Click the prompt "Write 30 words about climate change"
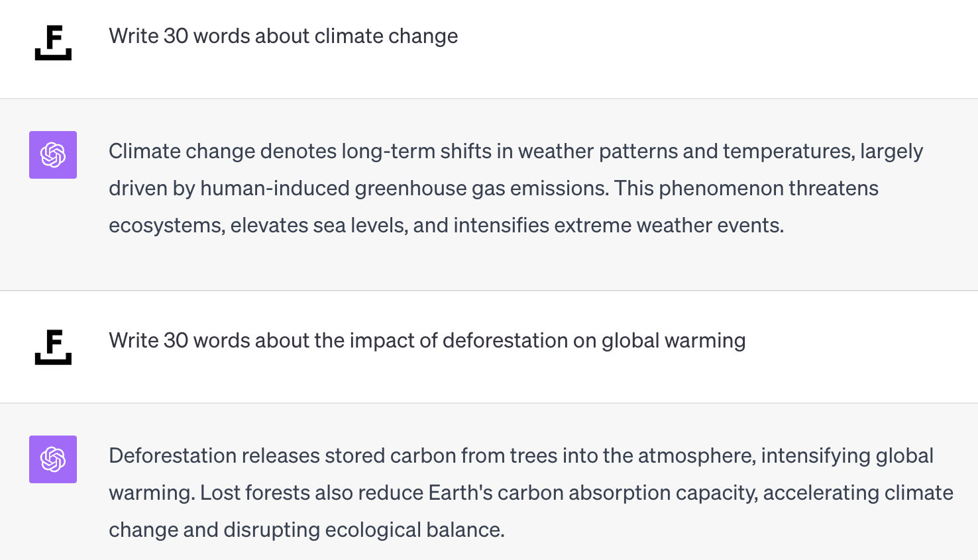This screenshot has height=560, width=978. pyautogui.click(x=283, y=36)
